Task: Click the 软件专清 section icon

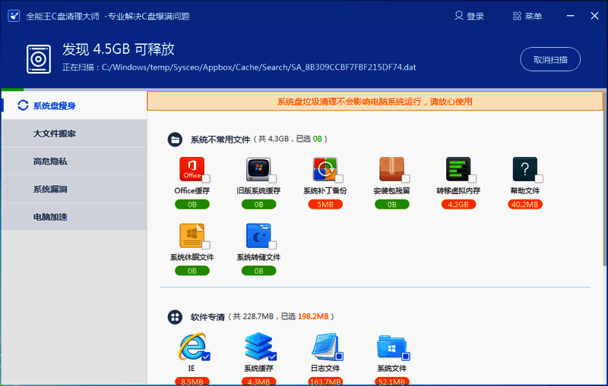Action: 175,317
